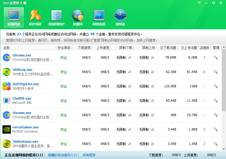This screenshot has width=226, height=159.
Task: Click scrollbar up arrow of program list
Action: [x=224, y=47]
